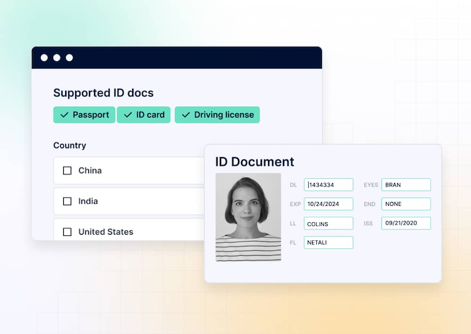This screenshot has height=334, width=471.
Task: Click the DL number field 1434334
Action: [329, 185]
